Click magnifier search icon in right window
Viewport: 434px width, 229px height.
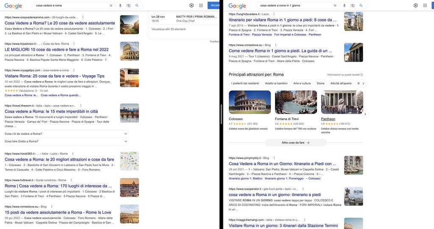point(361,5)
